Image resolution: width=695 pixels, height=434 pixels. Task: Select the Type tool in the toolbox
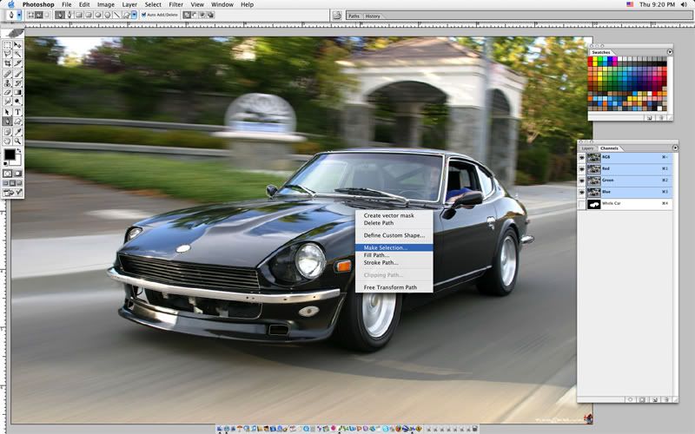click(17, 111)
